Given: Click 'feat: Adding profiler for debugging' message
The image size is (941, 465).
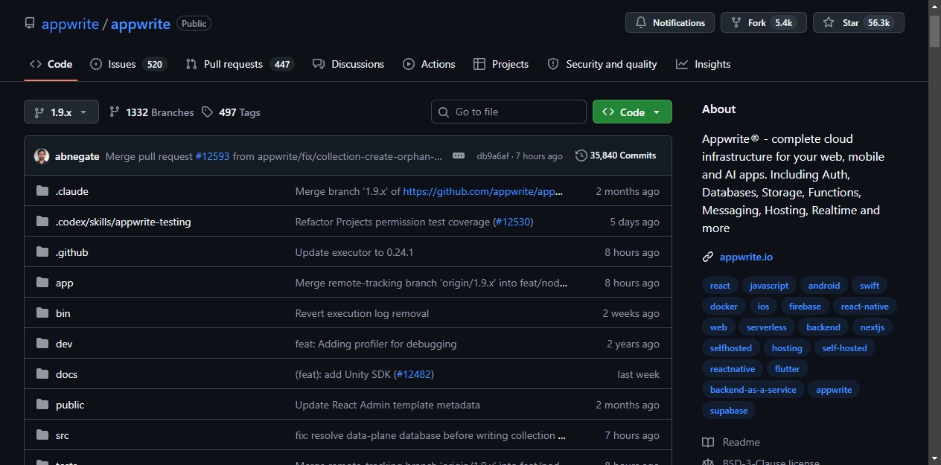Looking at the screenshot, I should (376, 344).
